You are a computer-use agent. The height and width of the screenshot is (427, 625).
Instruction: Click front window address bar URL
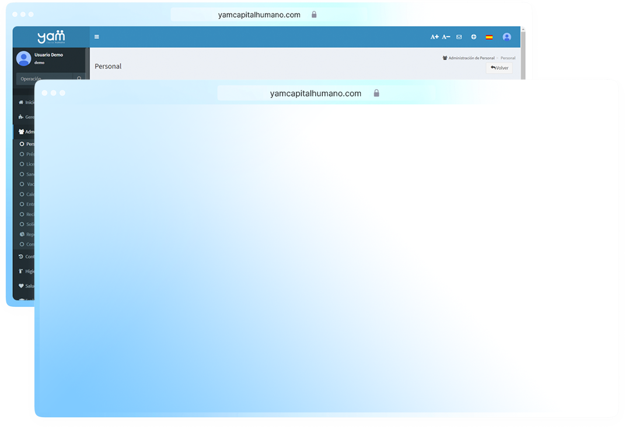[315, 93]
